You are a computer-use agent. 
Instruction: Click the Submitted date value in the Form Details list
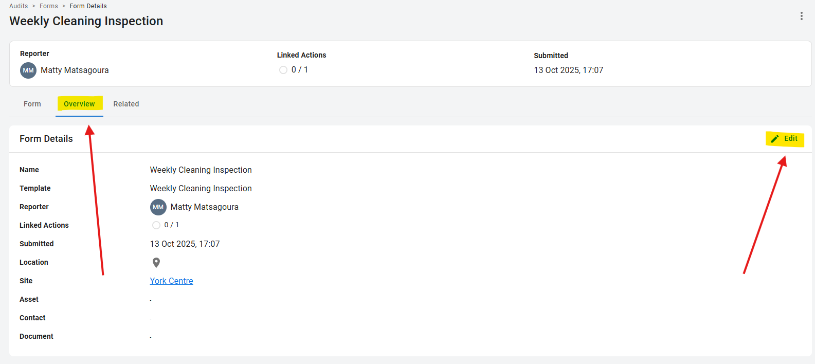(185, 244)
